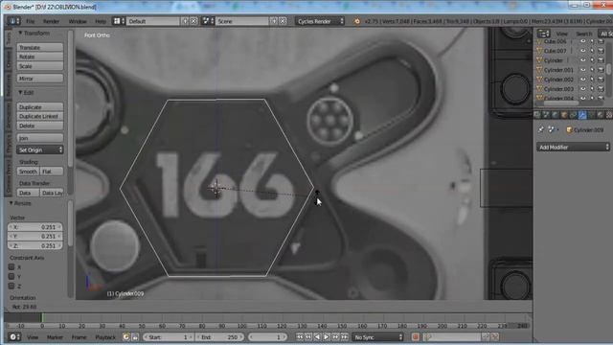Viewport: 613px width, 345px height.
Task: Jump to the start frame
Action: [x=300, y=336]
